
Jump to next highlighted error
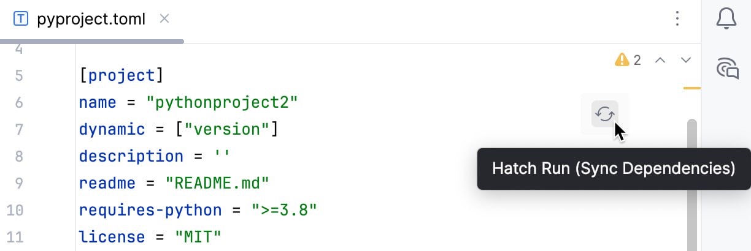(x=687, y=60)
